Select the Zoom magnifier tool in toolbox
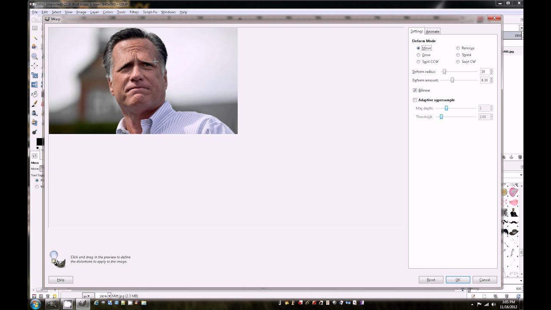The width and height of the screenshot is (551, 310). [x=34, y=56]
